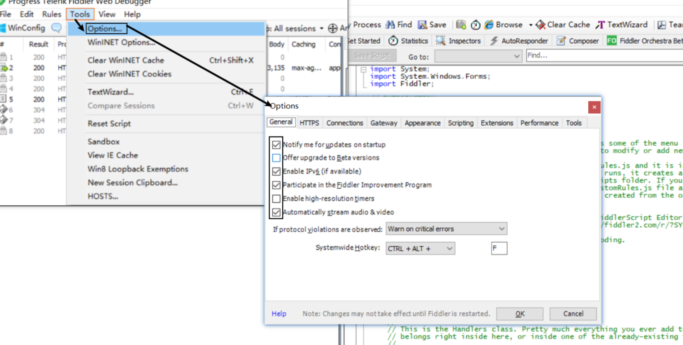Screen dimensions: 683x345
Task: Click the document icon of session 5
Action: pyautogui.click(x=4, y=99)
